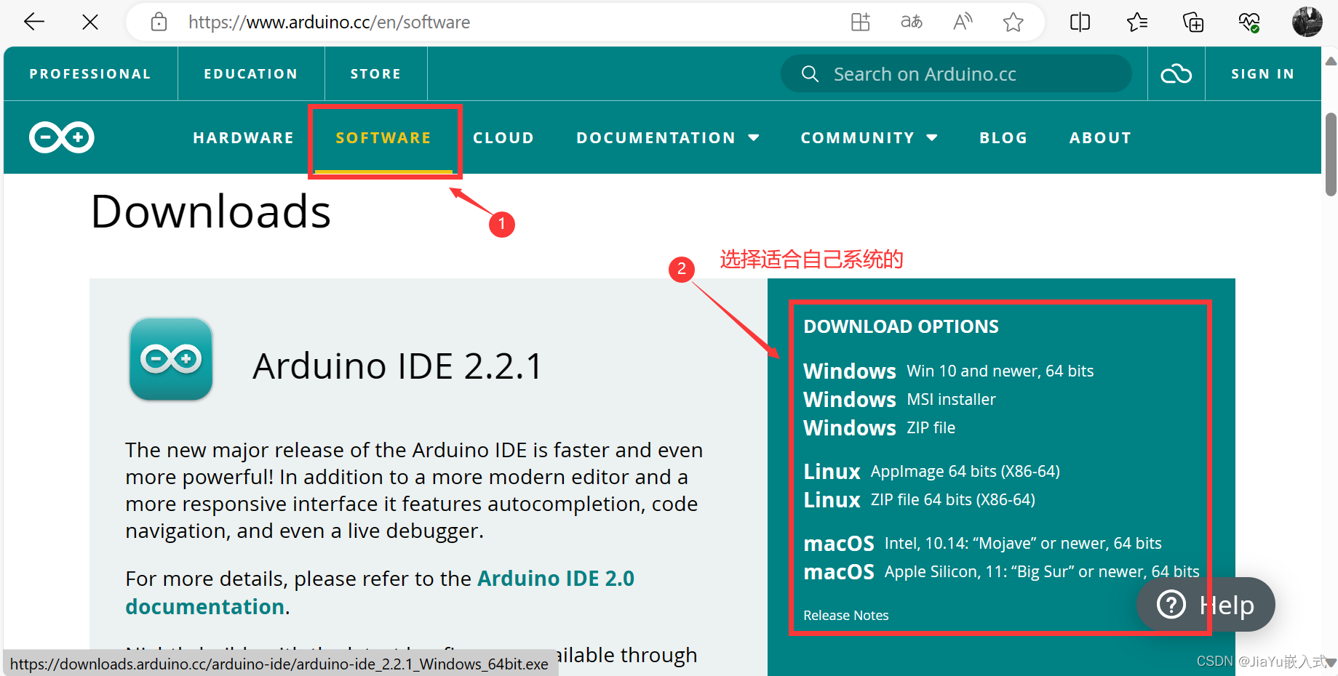Open Release Notes link
This screenshot has width=1338, height=676.
pyautogui.click(x=845, y=615)
